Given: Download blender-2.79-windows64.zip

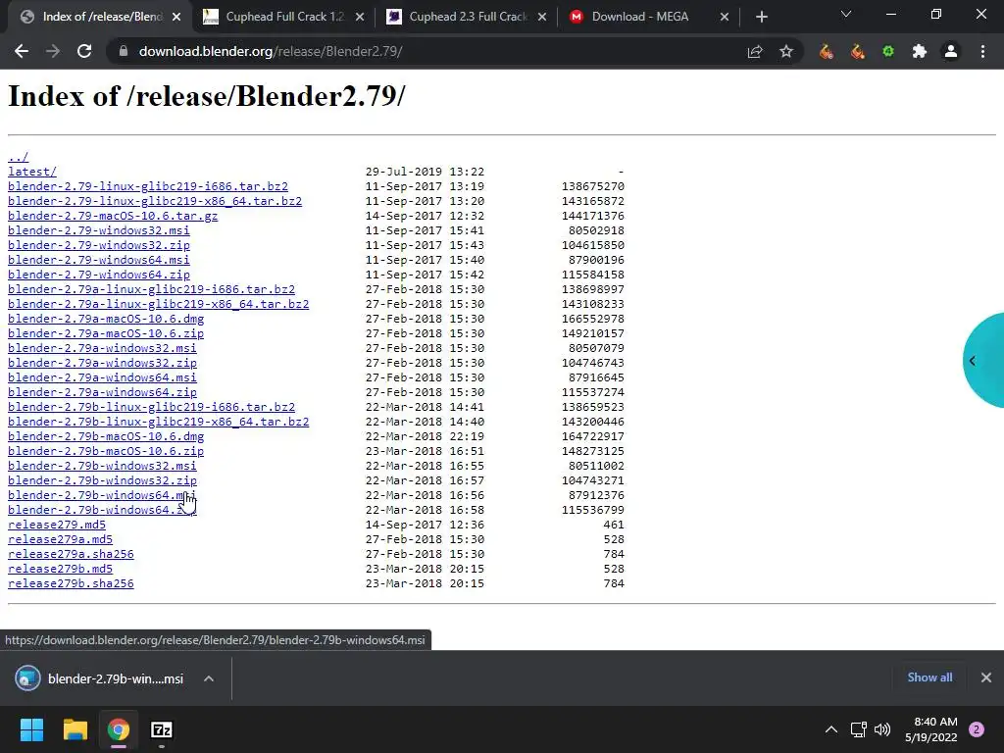Looking at the screenshot, I should [x=99, y=275].
